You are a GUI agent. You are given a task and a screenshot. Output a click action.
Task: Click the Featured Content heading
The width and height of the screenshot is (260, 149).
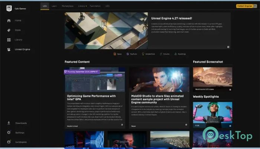77,62
